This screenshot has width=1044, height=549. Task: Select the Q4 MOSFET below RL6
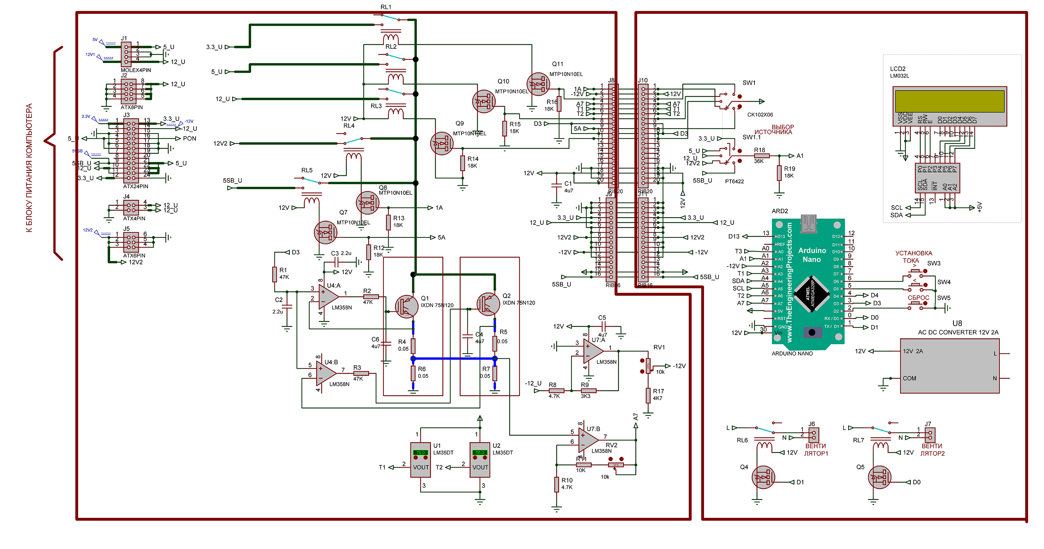point(763,477)
